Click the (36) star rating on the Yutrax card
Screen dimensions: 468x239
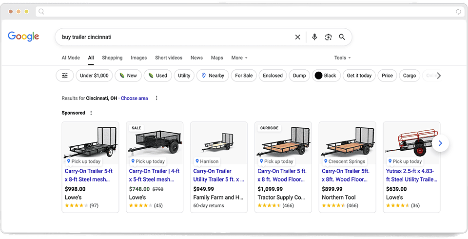click(x=403, y=205)
